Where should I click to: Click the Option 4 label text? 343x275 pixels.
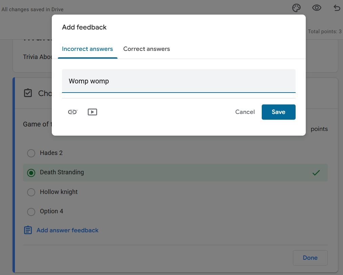click(x=51, y=211)
